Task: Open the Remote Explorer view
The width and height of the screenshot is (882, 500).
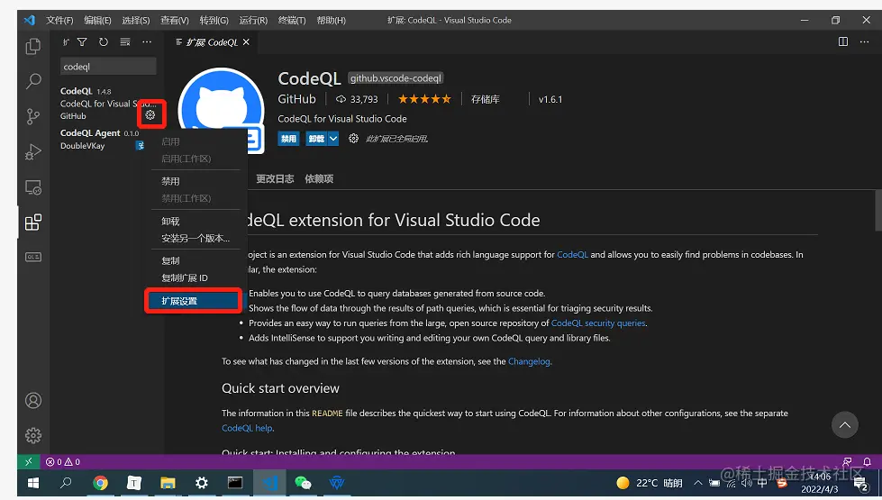Action: tap(33, 187)
